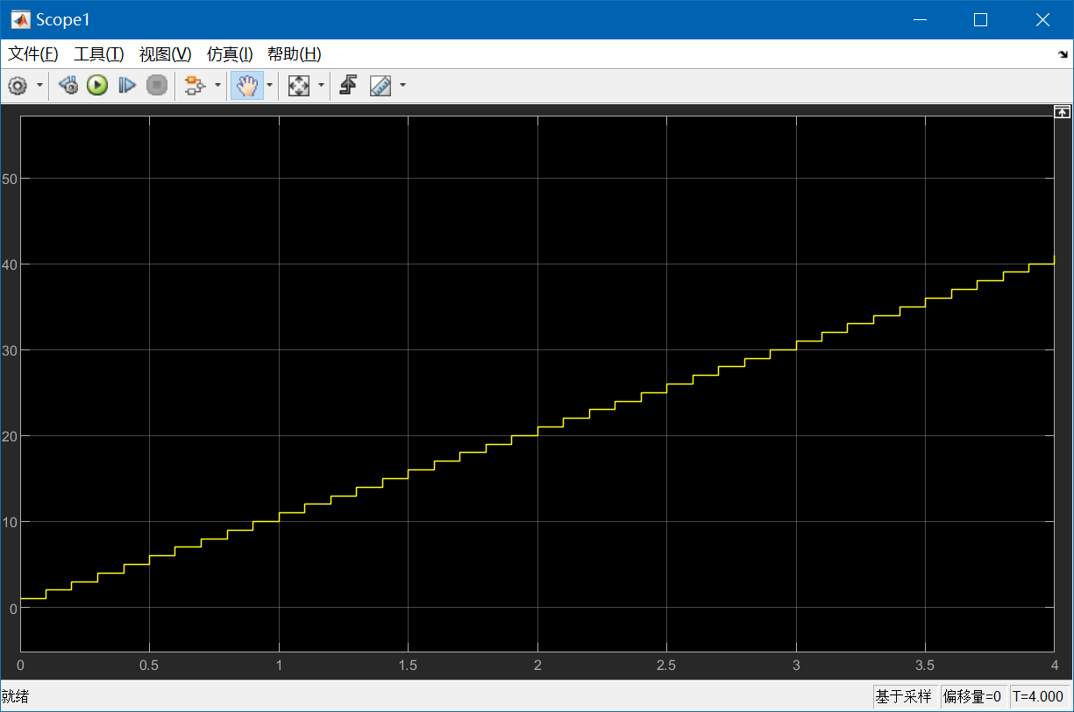Click the y-axis label 10
Screen dimensions: 1074x712
10,522
